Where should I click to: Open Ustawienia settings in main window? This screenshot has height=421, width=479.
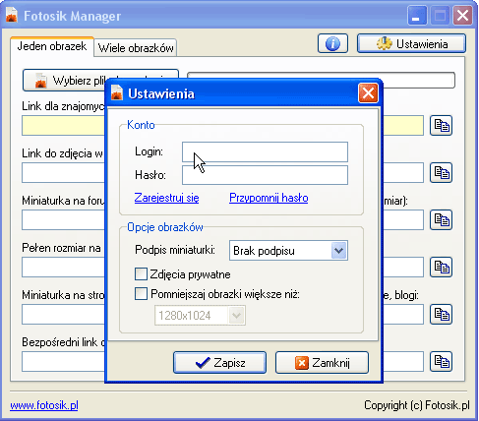(411, 43)
